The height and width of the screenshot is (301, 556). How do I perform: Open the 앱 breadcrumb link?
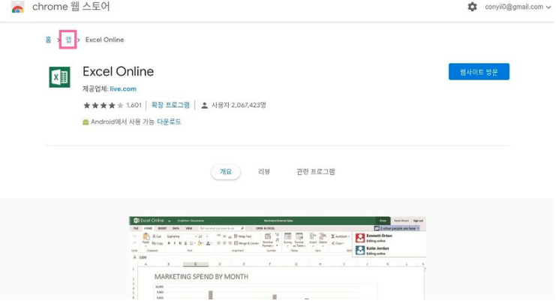tap(68, 40)
